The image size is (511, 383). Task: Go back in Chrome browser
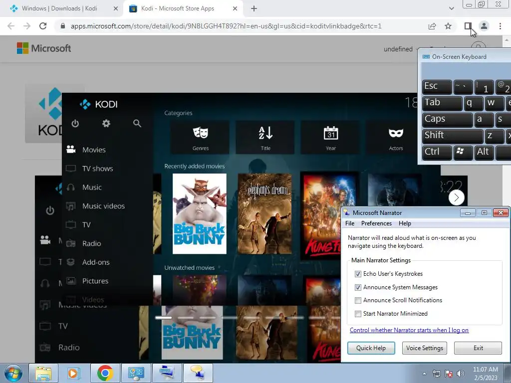tap(11, 26)
